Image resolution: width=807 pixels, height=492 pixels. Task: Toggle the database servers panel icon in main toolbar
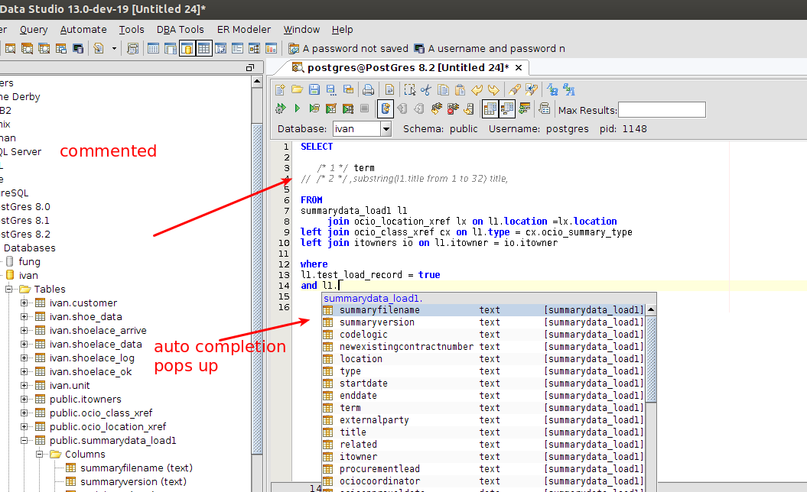tap(187, 49)
